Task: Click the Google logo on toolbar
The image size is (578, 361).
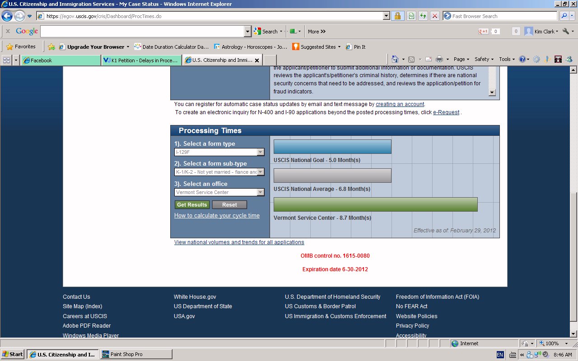Action: [27, 32]
